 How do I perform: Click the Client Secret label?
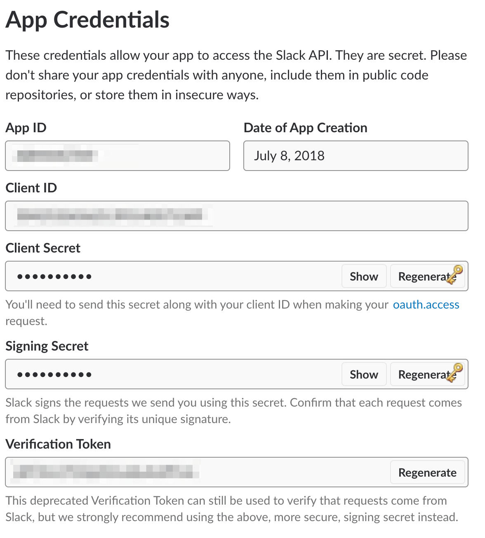point(43,248)
